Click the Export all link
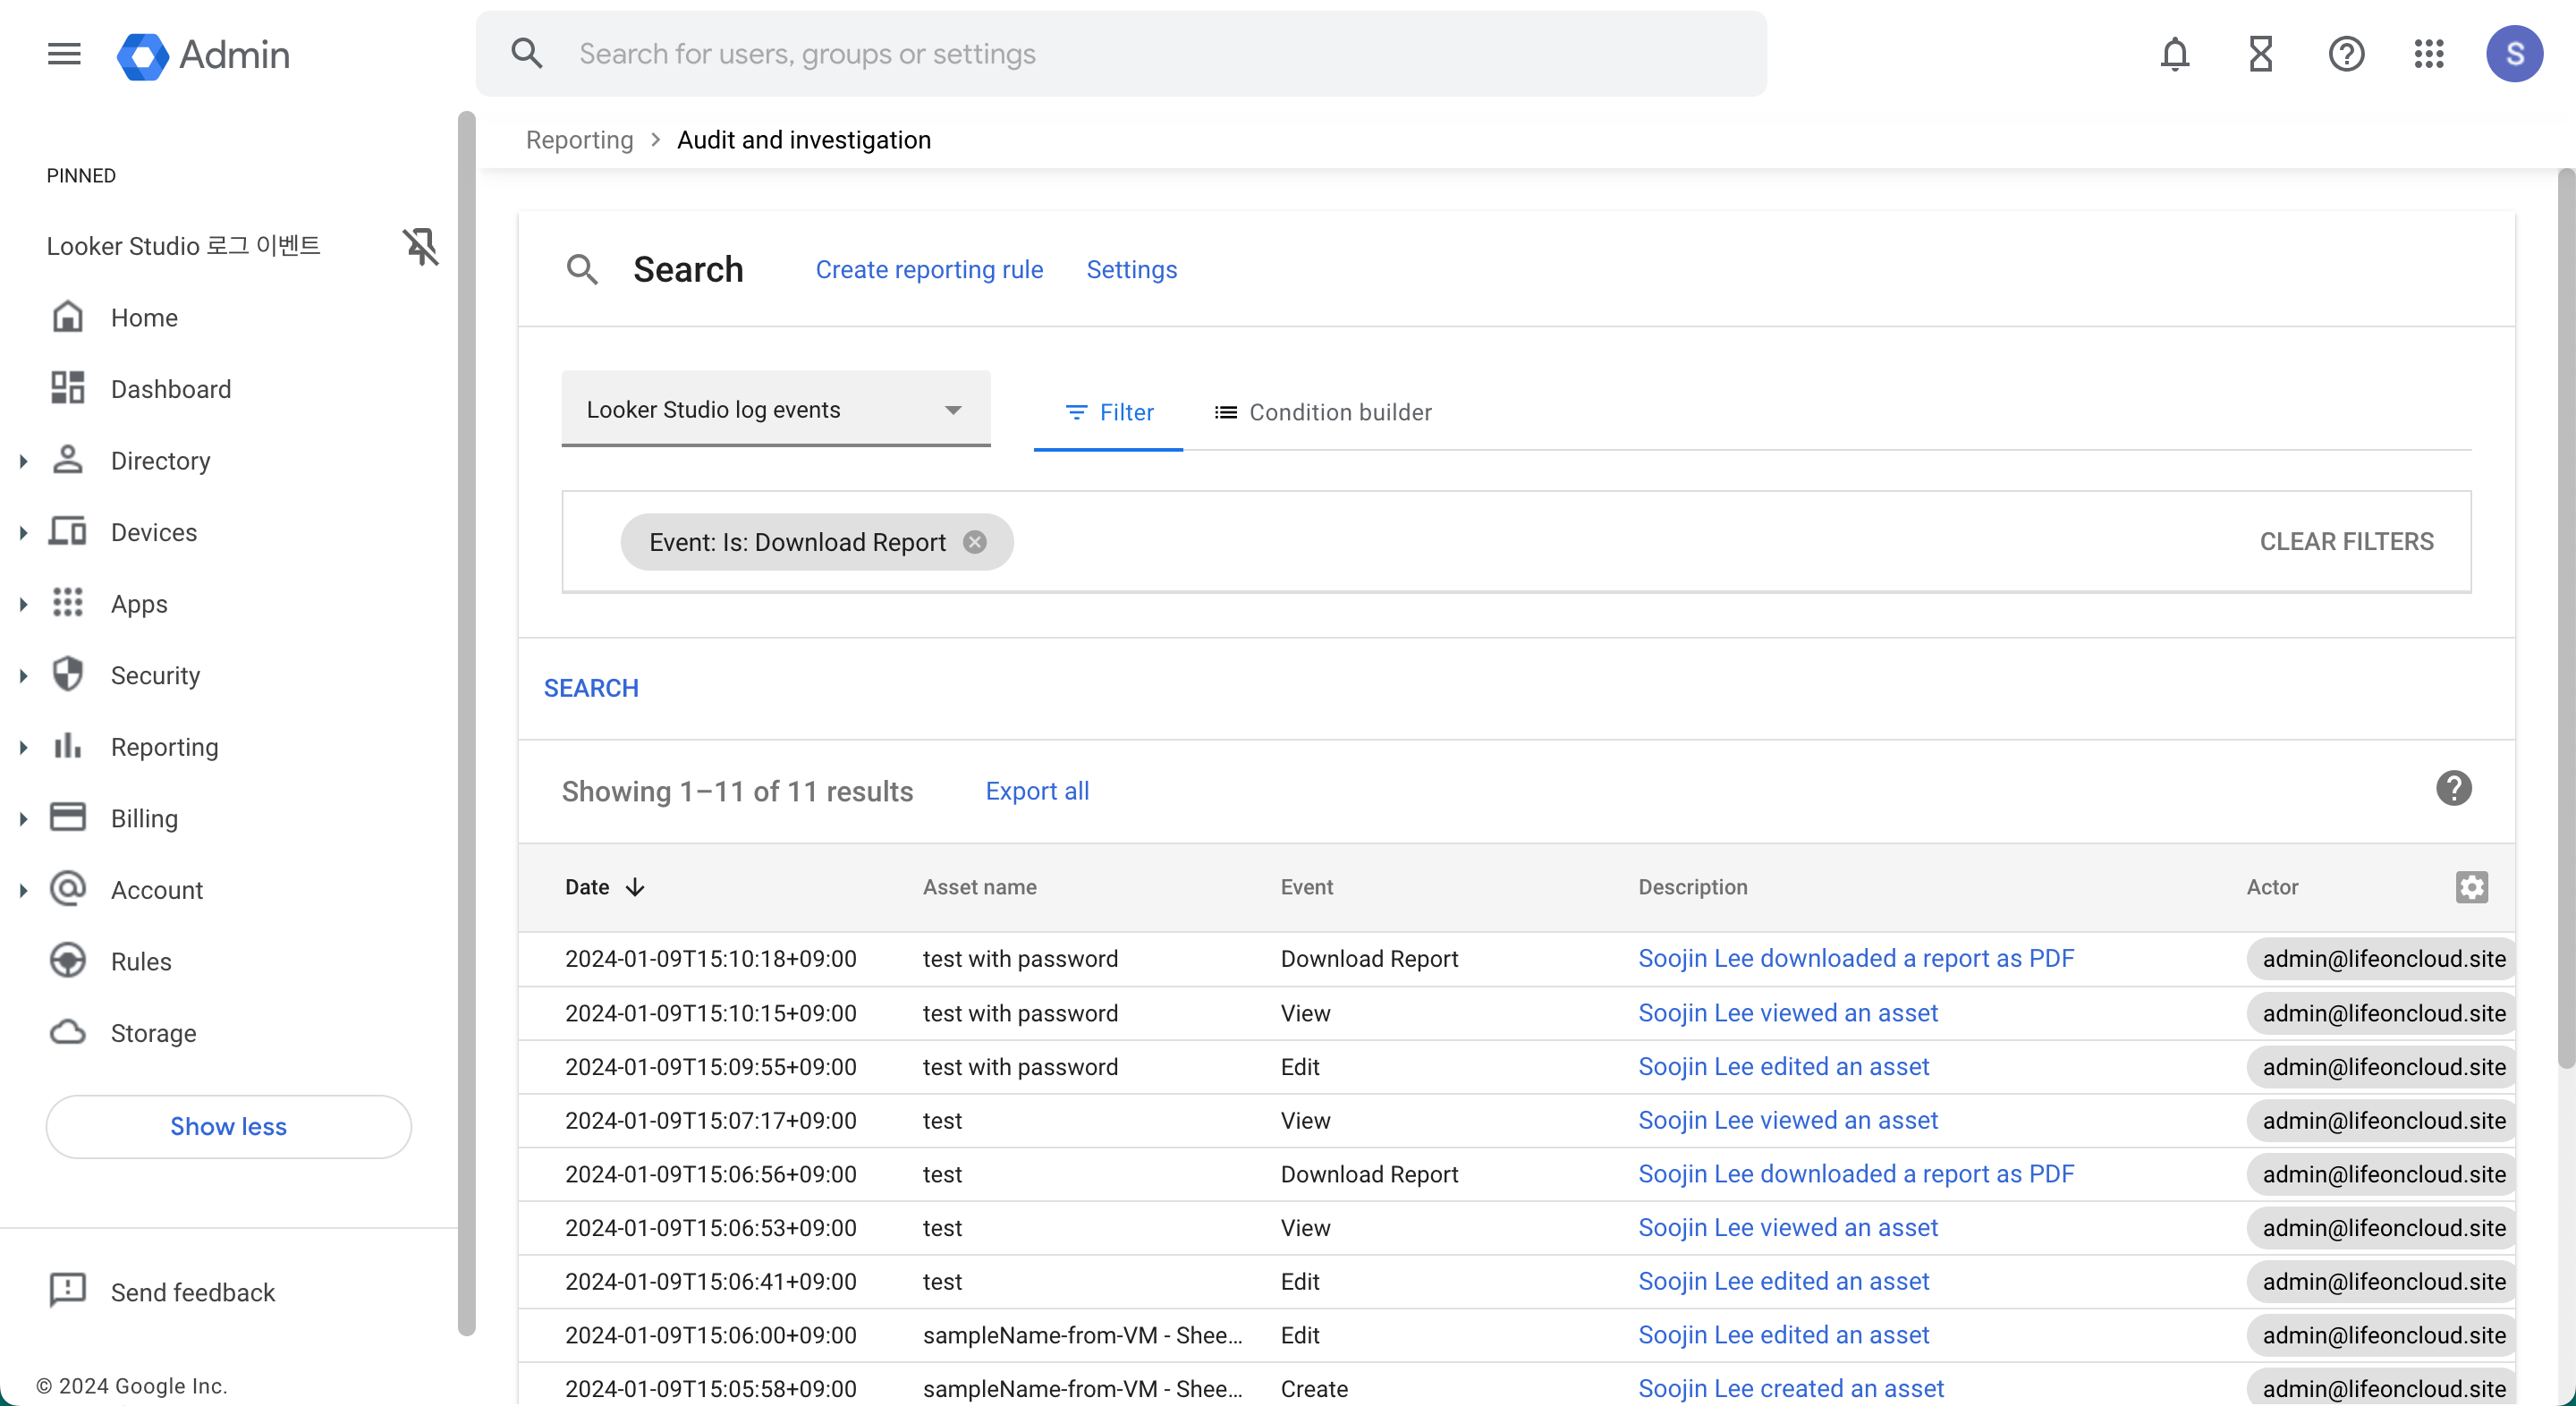 [1037, 791]
